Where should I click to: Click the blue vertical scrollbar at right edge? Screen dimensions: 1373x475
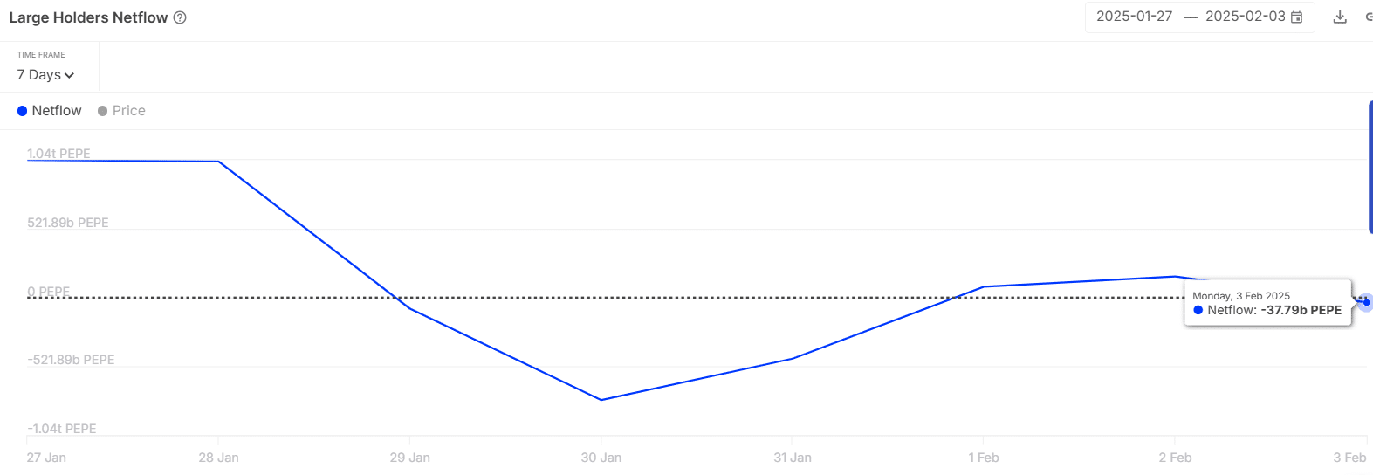(1370, 166)
